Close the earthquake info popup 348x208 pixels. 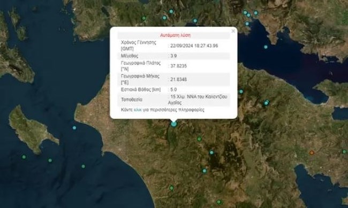[x=233, y=31]
